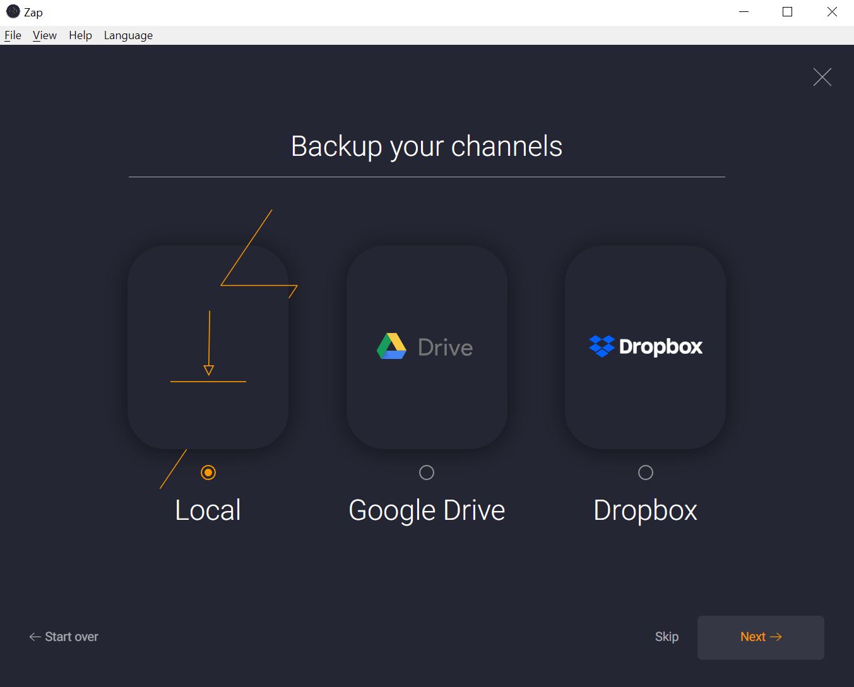The height and width of the screenshot is (687, 854).
Task: Choose the Local download arrow card
Action: coord(208,347)
